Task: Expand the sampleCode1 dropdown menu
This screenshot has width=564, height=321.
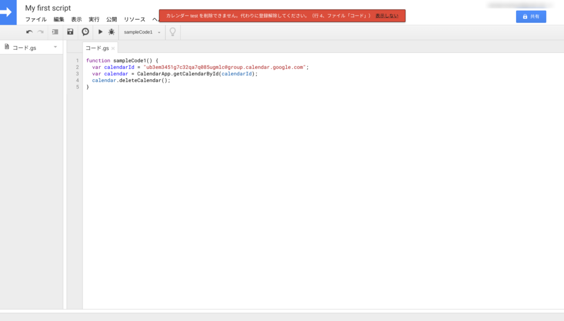Action: pyautogui.click(x=159, y=31)
